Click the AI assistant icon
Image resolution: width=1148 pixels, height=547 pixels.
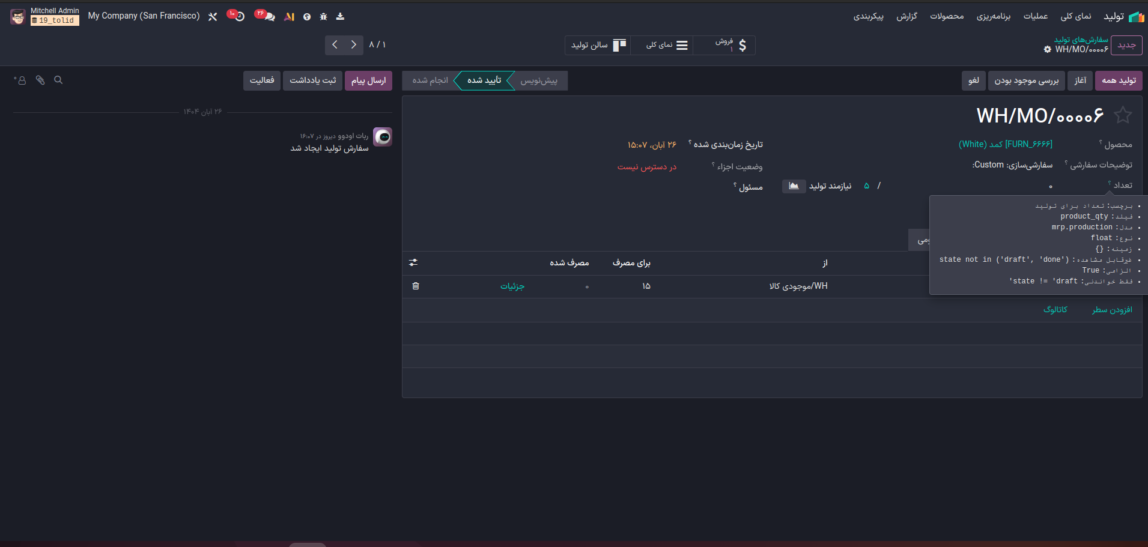pos(290,17)
